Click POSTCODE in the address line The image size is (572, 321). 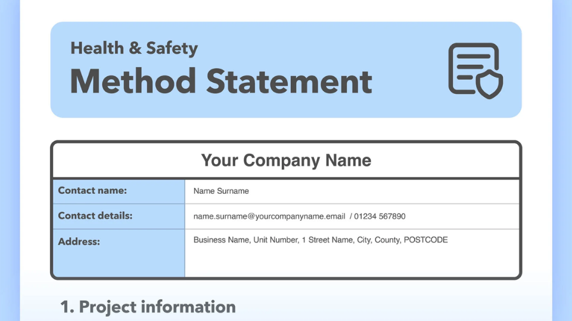click(425, 240)
